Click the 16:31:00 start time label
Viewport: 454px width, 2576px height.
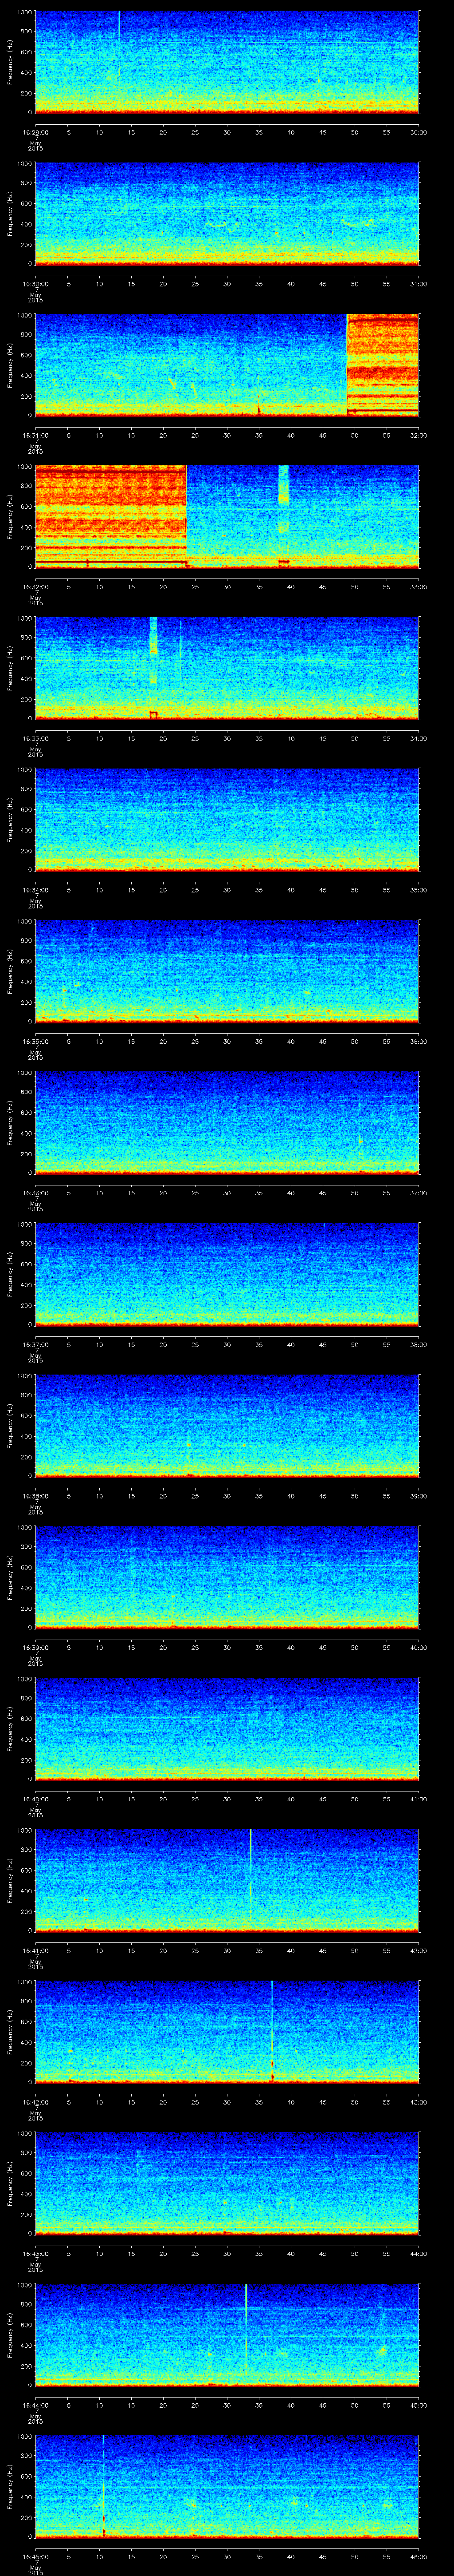tap(35, 435)
